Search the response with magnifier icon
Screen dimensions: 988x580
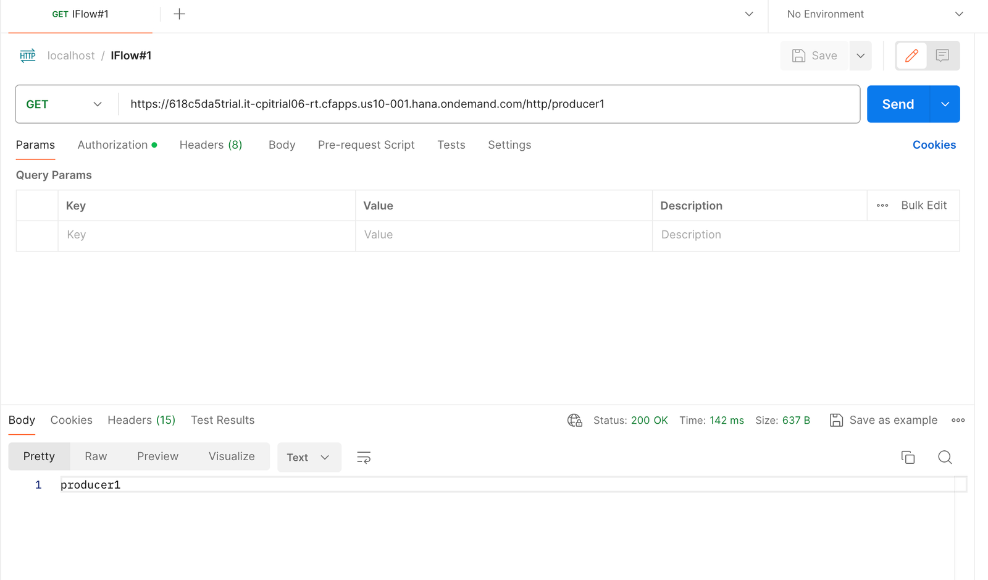point(945,457)
